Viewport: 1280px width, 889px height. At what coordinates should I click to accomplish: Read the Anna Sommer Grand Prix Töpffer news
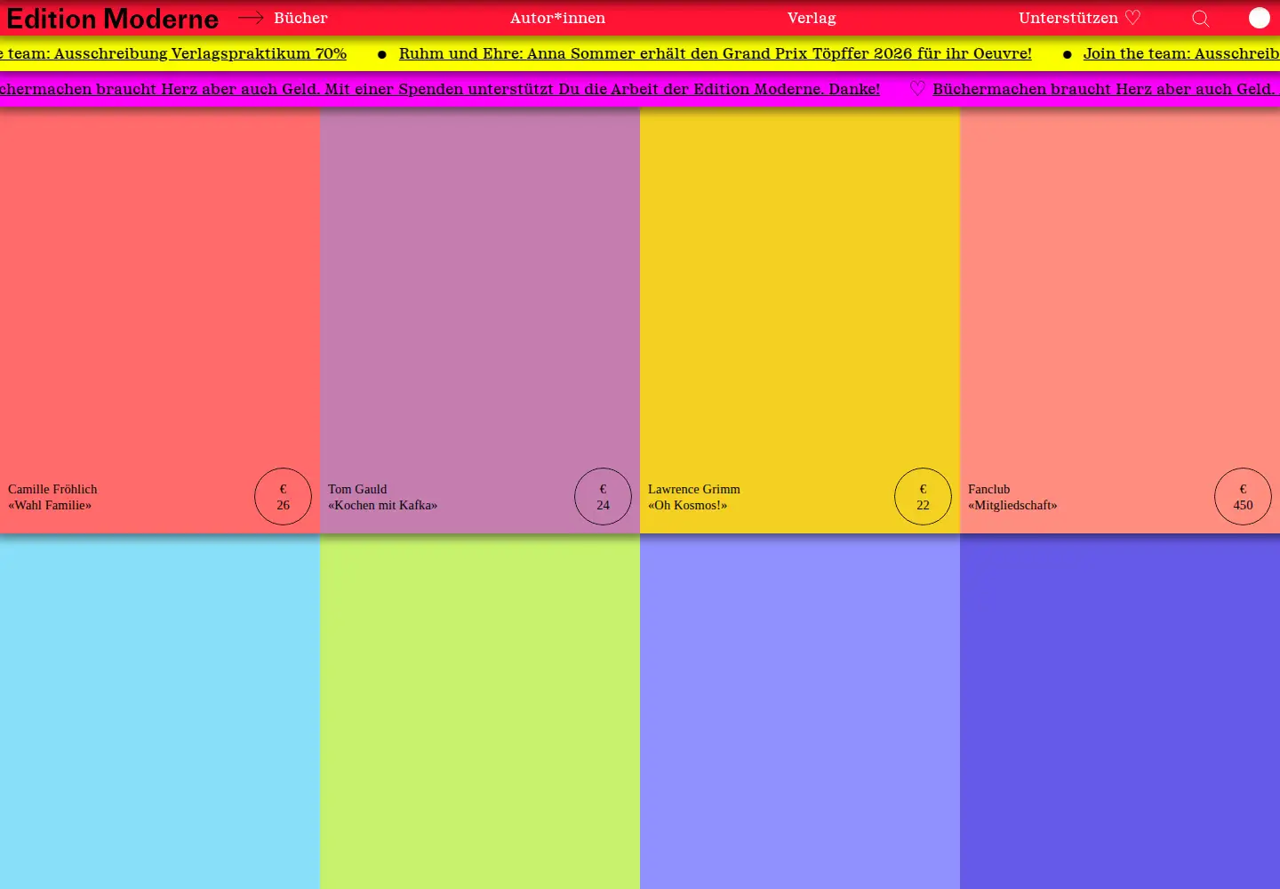(716, 53)
